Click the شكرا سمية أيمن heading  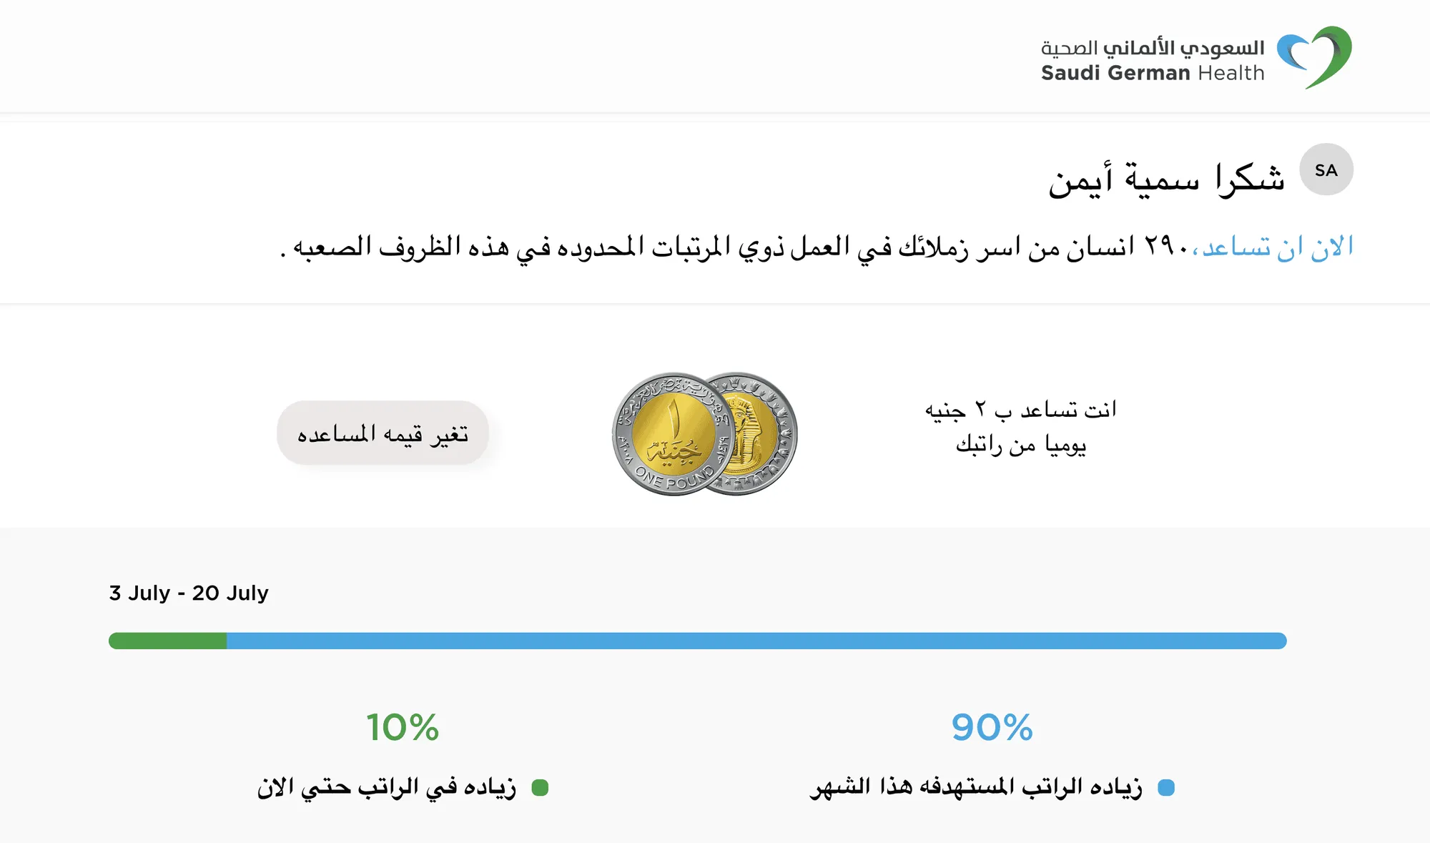pyautogui.click(x=1166, y=179)
